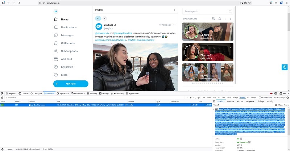This screenshot has height=151, width=290.
Task: Click the Block button
Action: pos(280,105)
